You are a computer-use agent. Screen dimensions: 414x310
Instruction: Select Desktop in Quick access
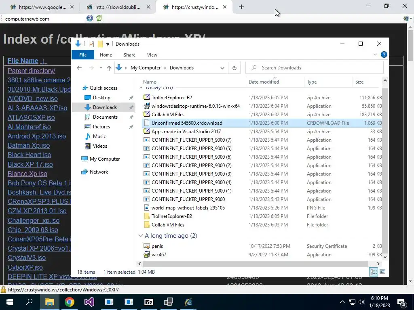[x=101, y=98]
